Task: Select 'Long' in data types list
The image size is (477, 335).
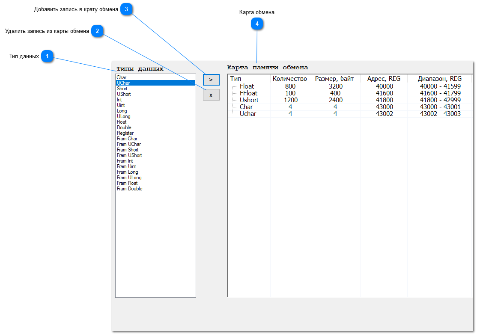Action: [155, 111]
